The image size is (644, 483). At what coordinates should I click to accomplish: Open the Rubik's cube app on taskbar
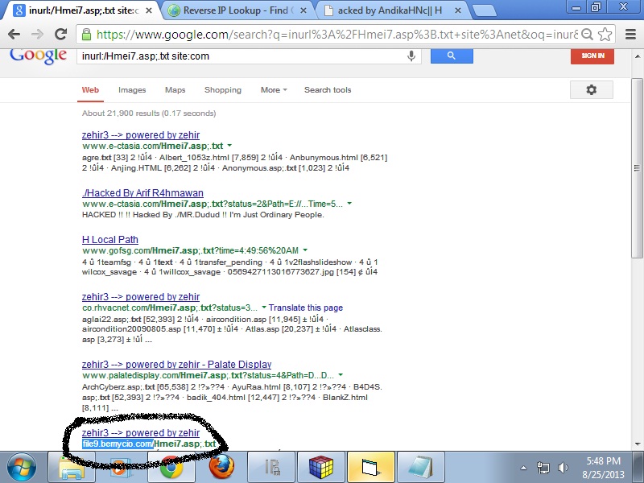pyautogui.click(x=320, y=468)
